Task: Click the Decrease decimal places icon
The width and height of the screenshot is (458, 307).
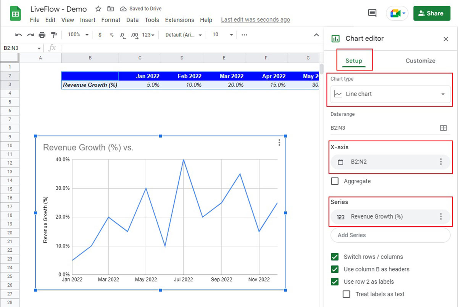Action: [122, 35]
